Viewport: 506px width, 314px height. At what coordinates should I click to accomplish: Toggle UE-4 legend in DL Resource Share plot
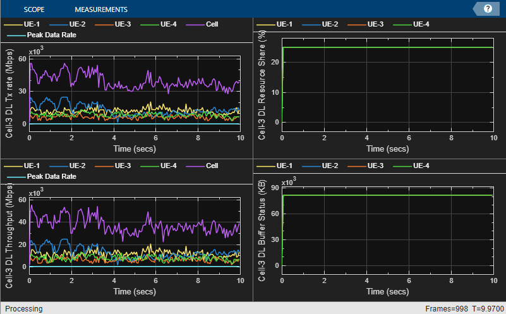coord(411,24)
